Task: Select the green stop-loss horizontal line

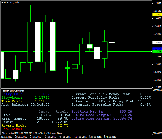Action: click(x=76, y=51)
